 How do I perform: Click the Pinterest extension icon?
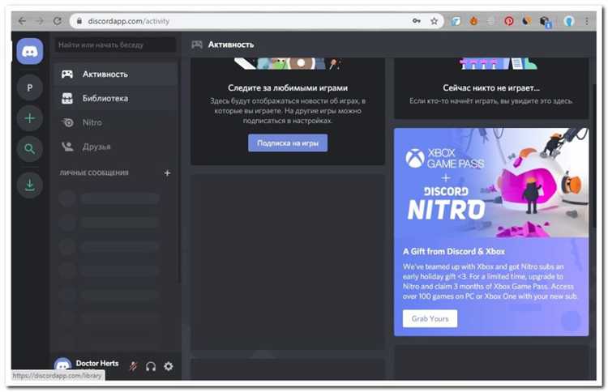pyautogui.click(x=509, y=21)
